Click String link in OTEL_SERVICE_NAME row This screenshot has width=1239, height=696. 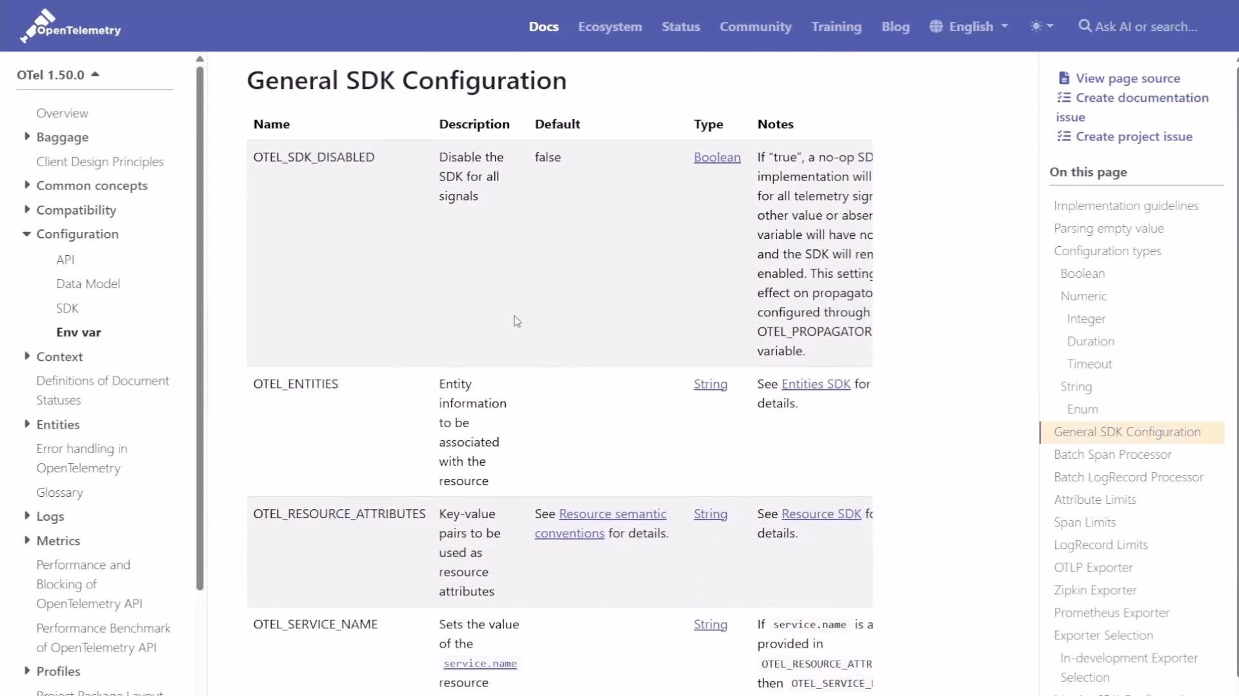710,624
